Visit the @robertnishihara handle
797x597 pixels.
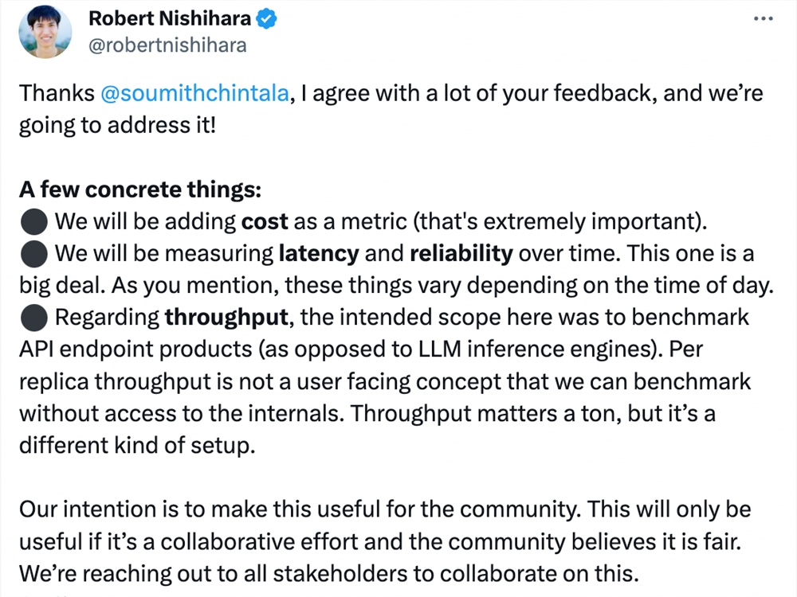coord(167,45)
